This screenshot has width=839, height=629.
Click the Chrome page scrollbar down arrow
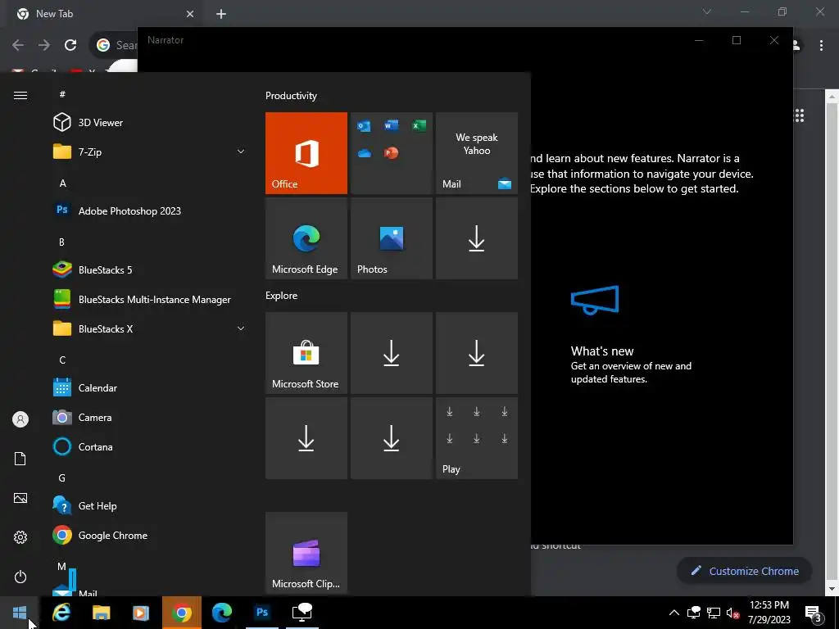pos(831,589)
